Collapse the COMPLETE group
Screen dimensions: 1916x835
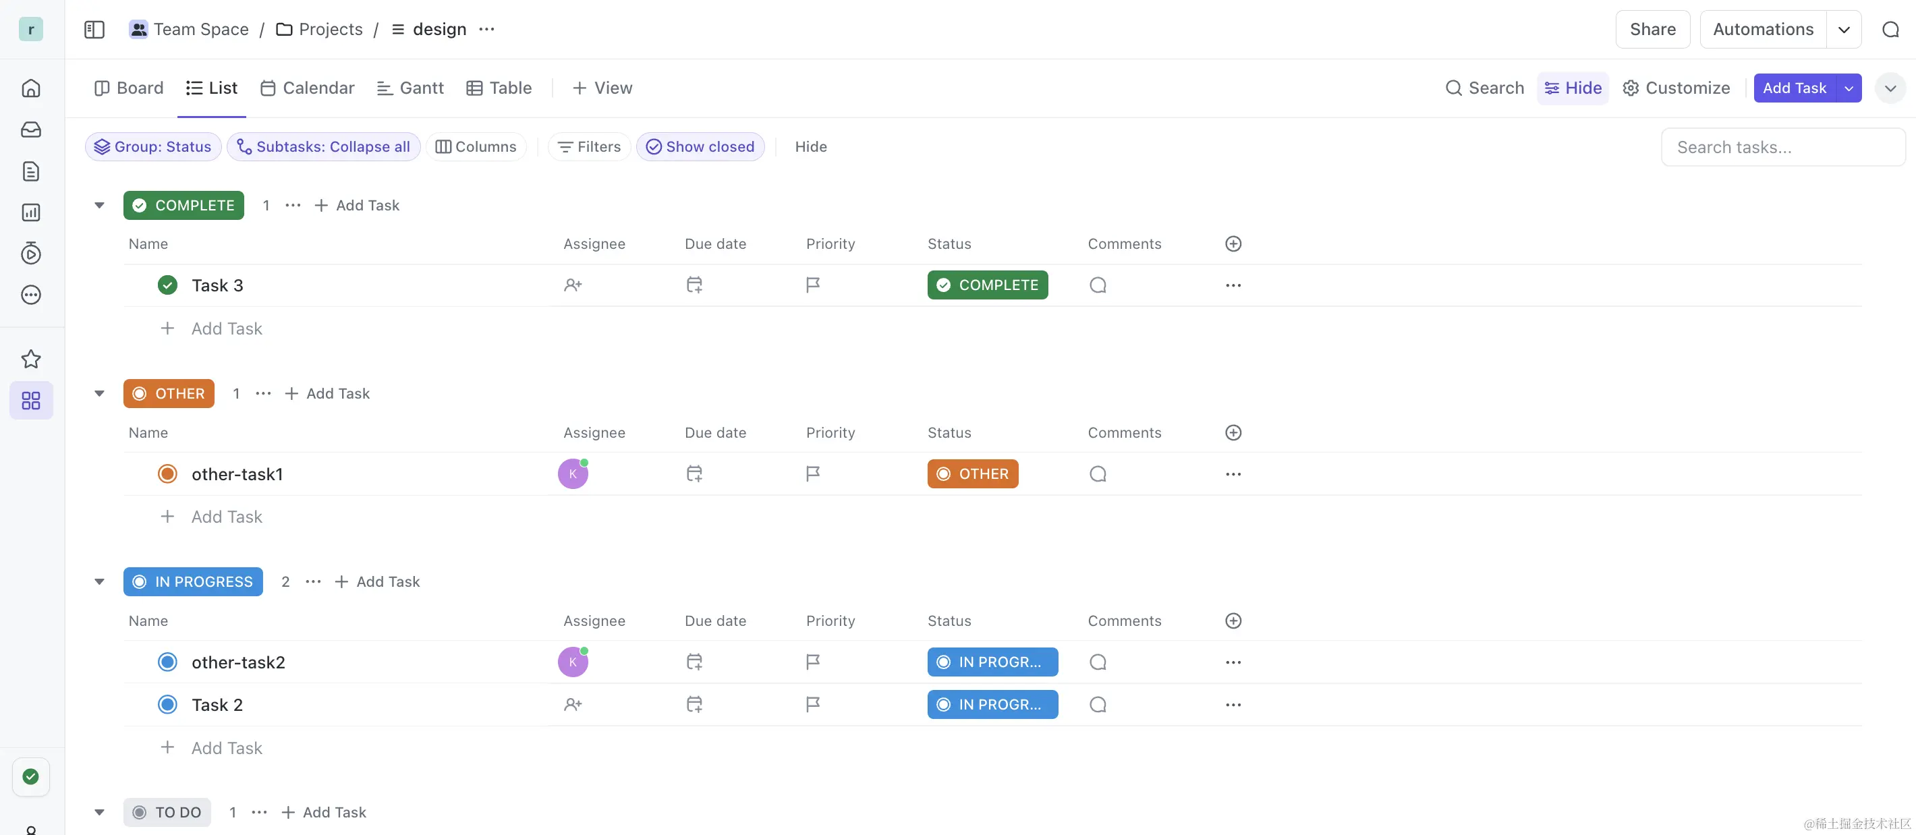(99, 205)
